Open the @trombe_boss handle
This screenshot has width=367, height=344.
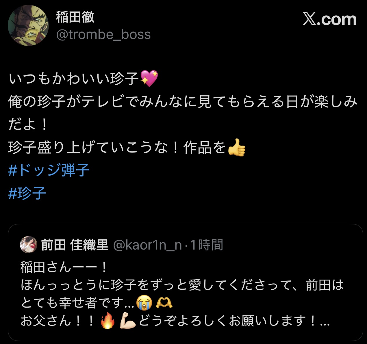pyautogui.click(x=103, y=35)
